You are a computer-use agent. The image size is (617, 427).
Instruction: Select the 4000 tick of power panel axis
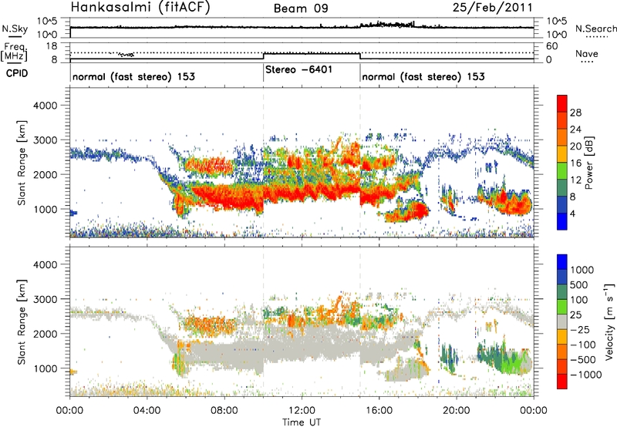point(45,106)
